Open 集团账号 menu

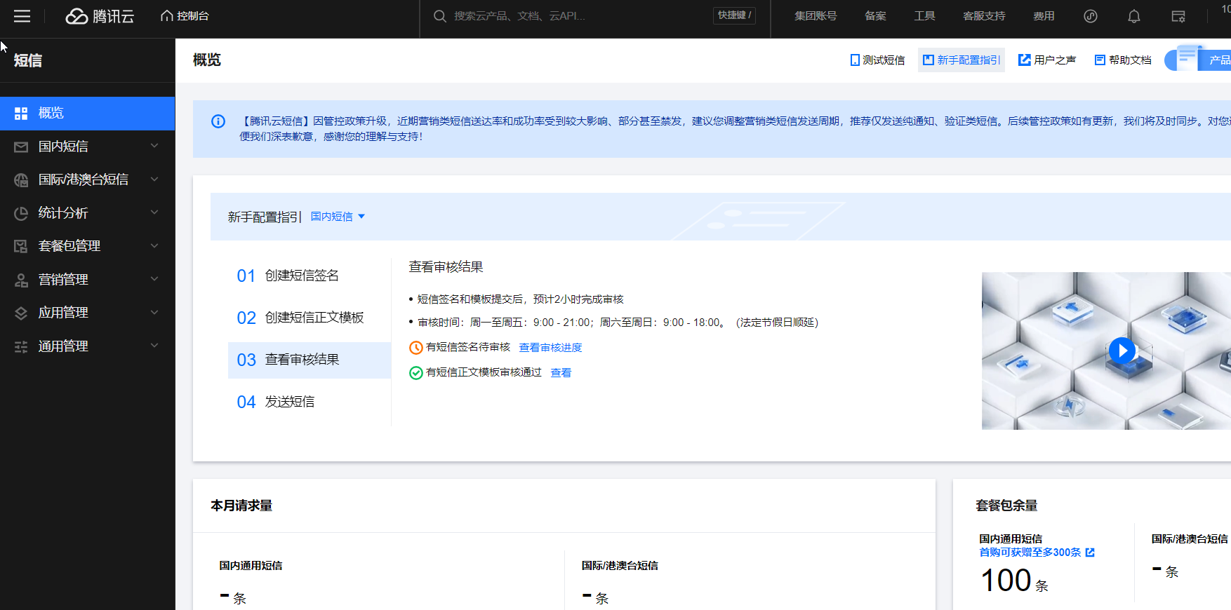816,16
